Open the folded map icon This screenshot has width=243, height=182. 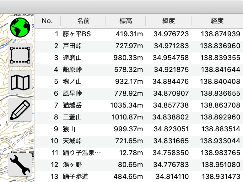[x=20, y=82]
